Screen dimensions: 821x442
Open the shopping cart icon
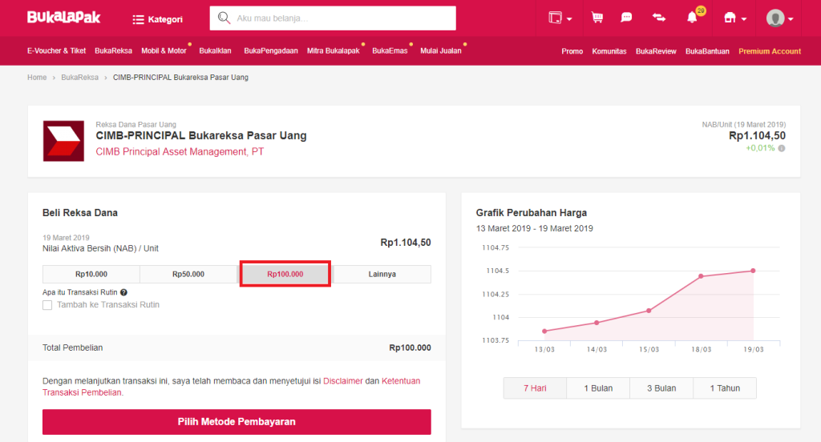click(597, 18)
